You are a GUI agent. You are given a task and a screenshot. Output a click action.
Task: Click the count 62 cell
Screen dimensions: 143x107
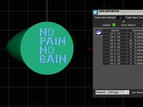[x=131, y=40]
